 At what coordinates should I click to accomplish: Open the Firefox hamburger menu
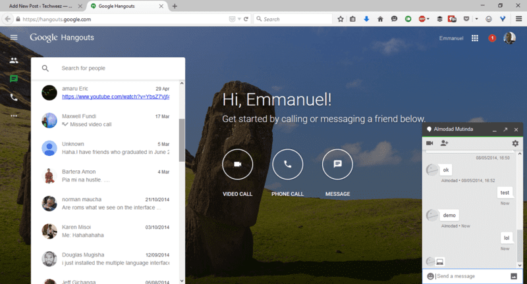coord(519,19)
